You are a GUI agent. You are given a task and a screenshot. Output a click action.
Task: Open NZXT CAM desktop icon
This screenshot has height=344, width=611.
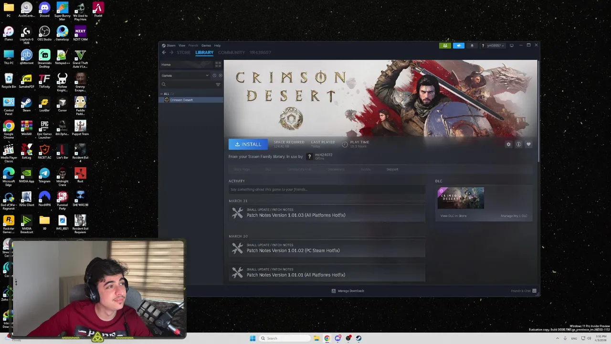[80, 33]
